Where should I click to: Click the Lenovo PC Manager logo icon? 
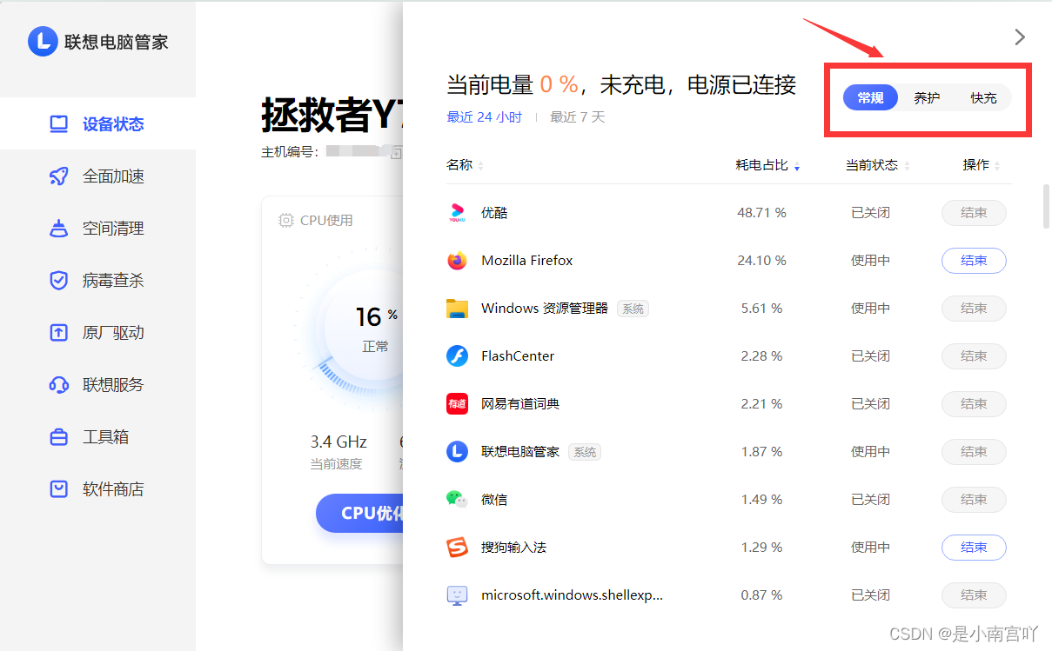point(43,41)
